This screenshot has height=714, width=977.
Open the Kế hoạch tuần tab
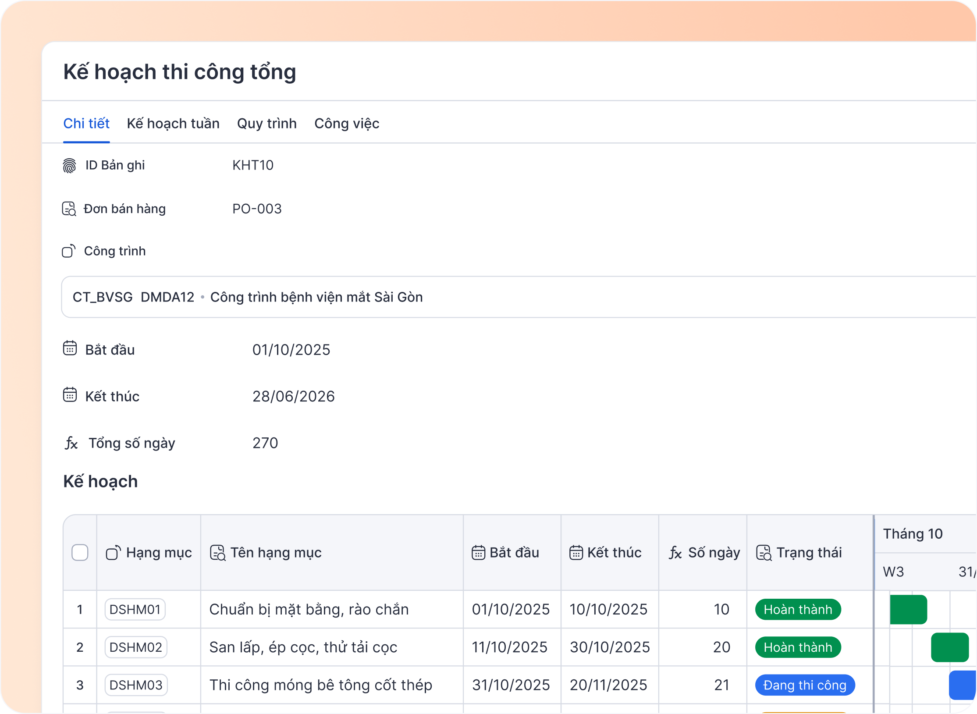173,124
